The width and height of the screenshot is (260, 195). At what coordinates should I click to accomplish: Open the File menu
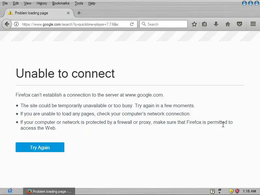(5, 3)
